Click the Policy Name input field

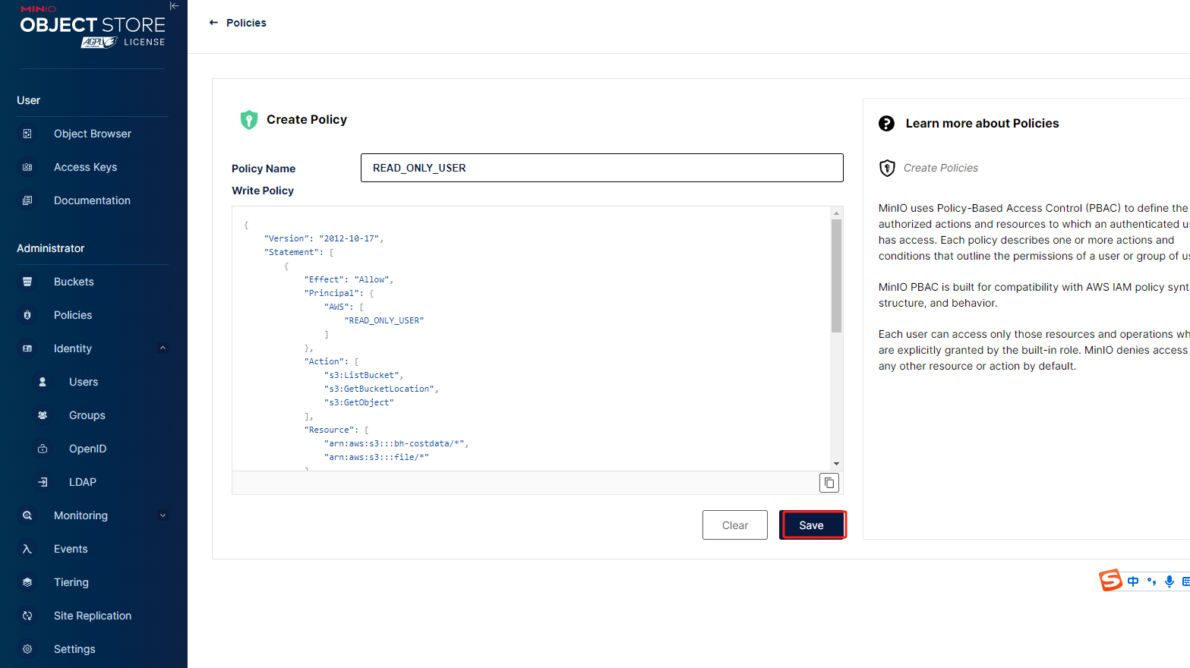coord(601,168)
